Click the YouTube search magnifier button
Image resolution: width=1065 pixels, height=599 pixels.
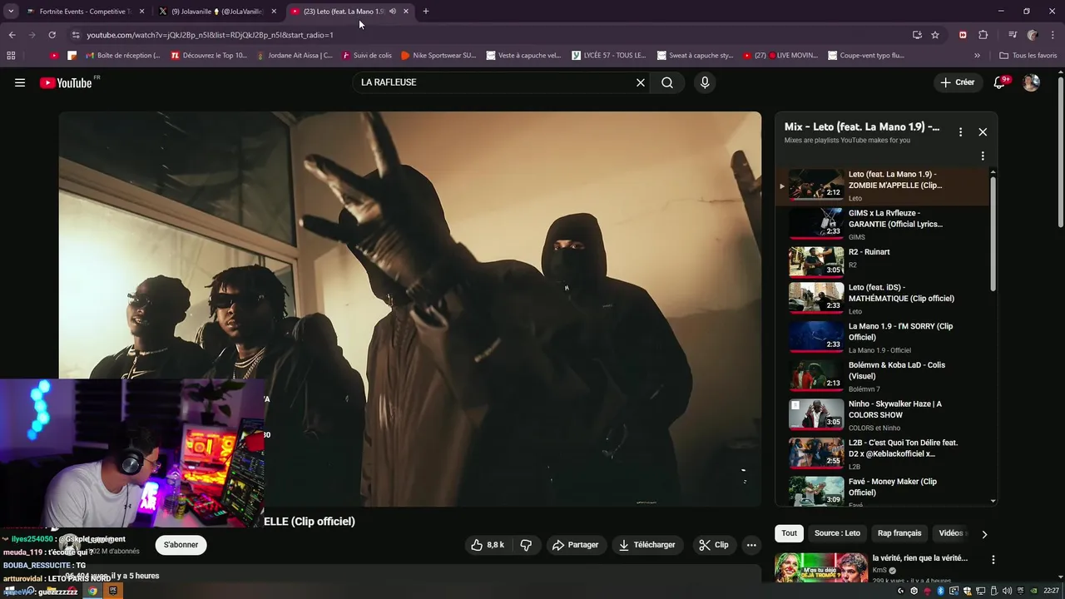667,82
